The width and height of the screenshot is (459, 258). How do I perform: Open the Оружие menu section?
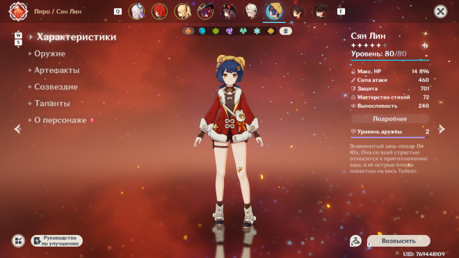click(x=50, y=54)
